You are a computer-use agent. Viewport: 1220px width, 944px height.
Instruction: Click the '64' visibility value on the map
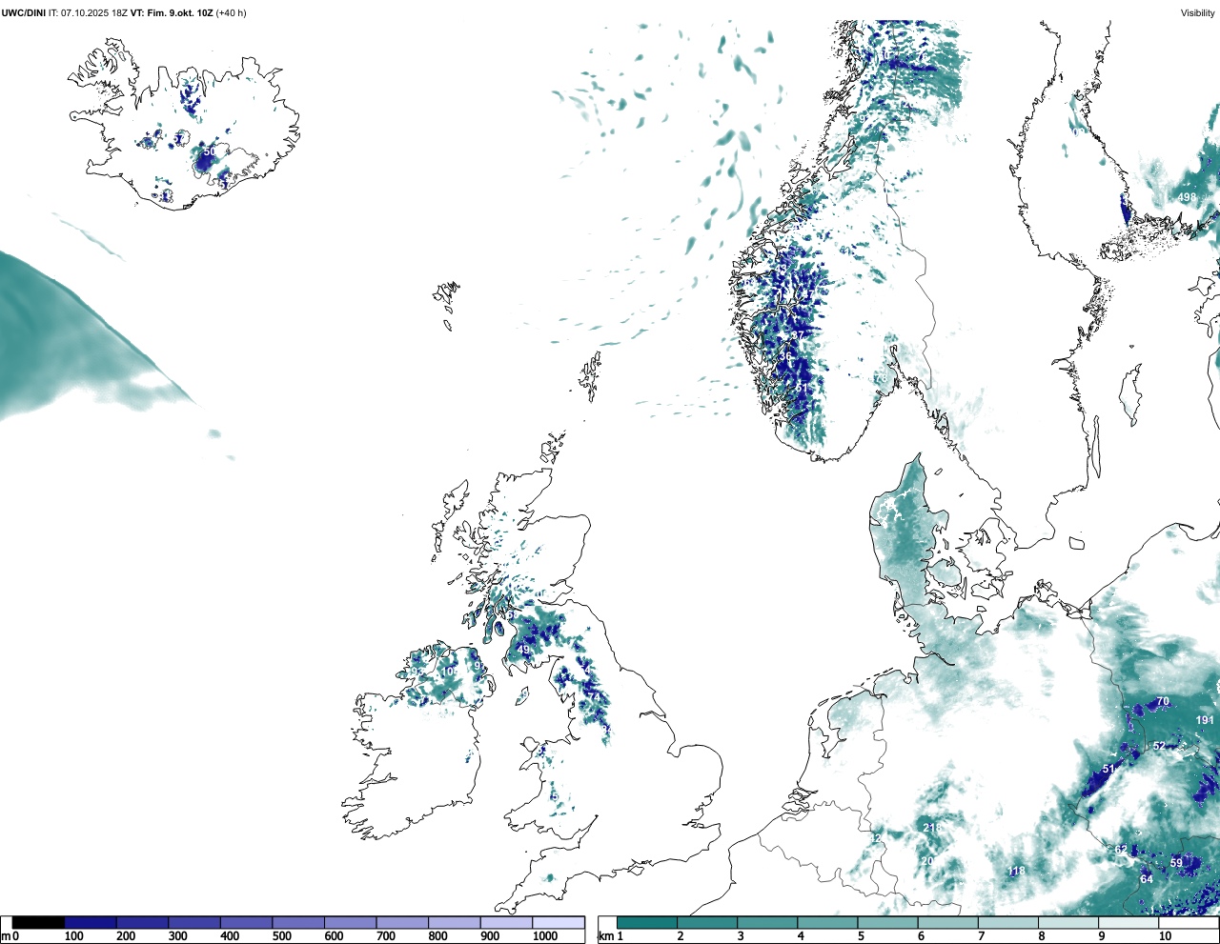[x=1147, y=879]
